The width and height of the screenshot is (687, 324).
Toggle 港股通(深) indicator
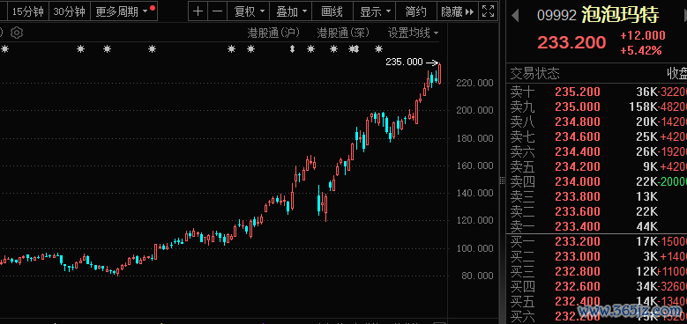point(343,33)
